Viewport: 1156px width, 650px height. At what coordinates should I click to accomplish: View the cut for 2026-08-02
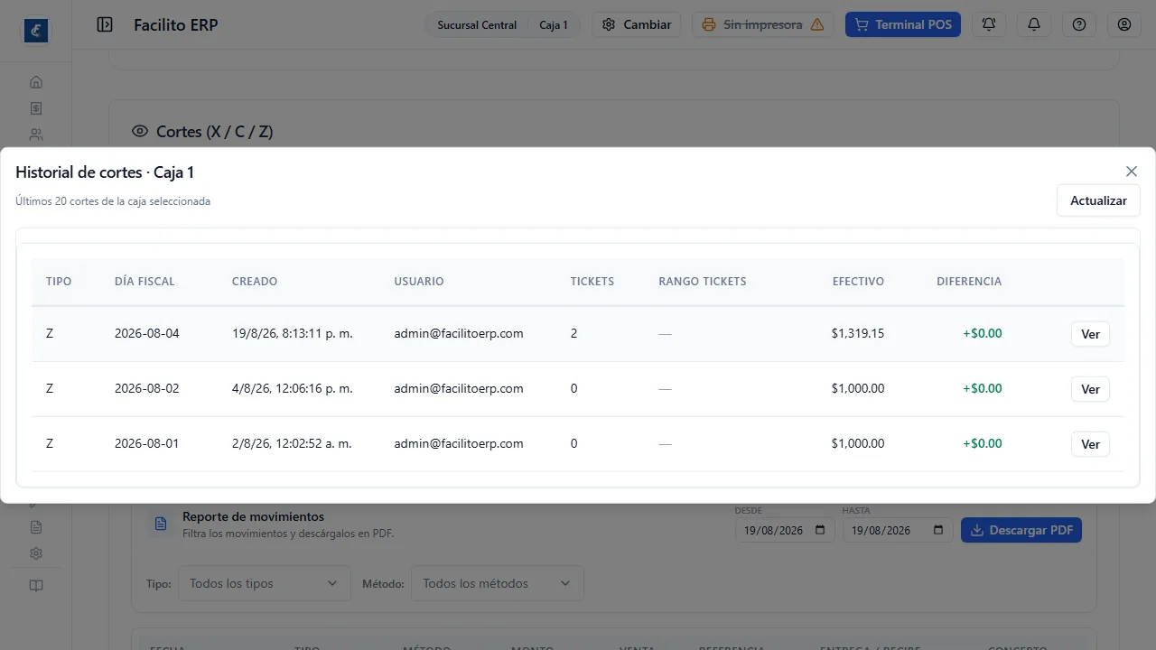(1090, 389)
